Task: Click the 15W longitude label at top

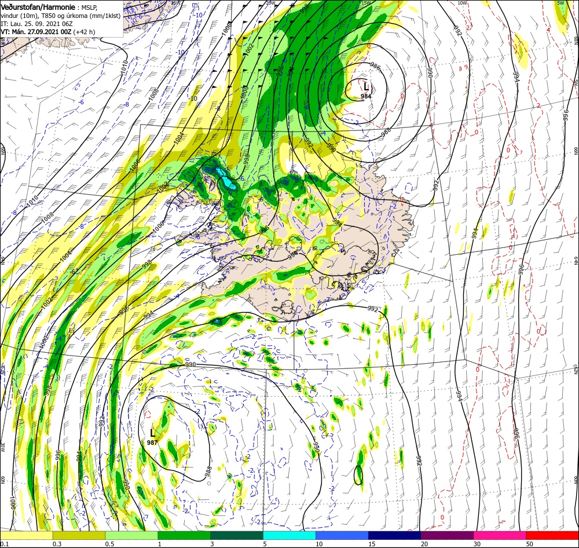Action: 366,3
